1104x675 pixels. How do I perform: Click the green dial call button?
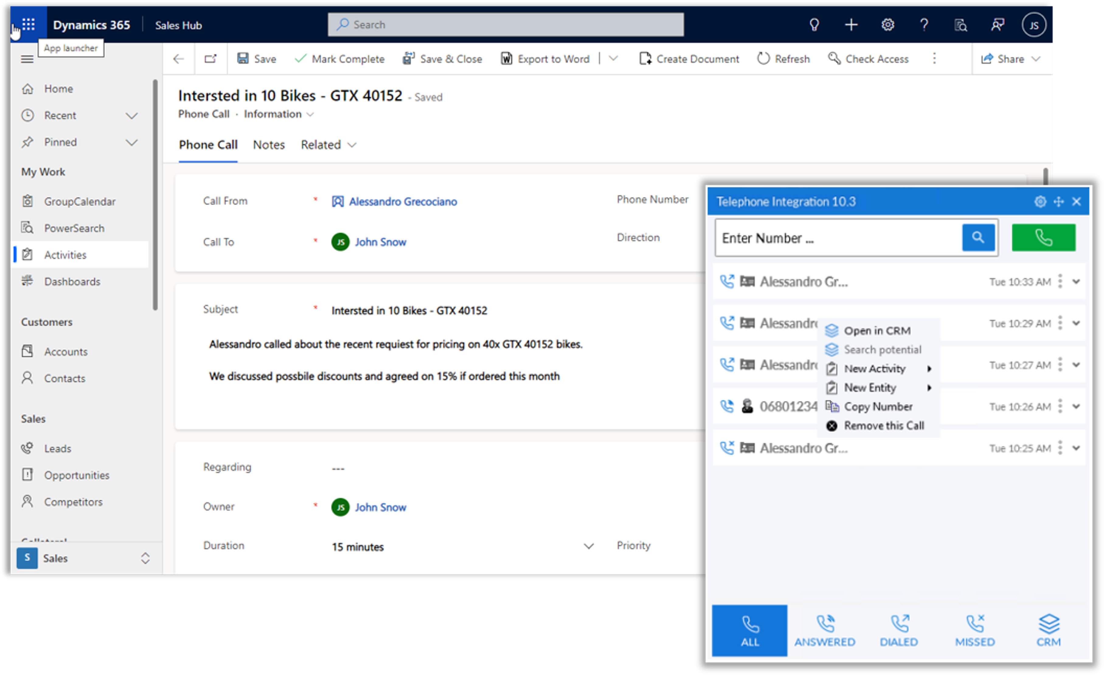pos(1043,237)
